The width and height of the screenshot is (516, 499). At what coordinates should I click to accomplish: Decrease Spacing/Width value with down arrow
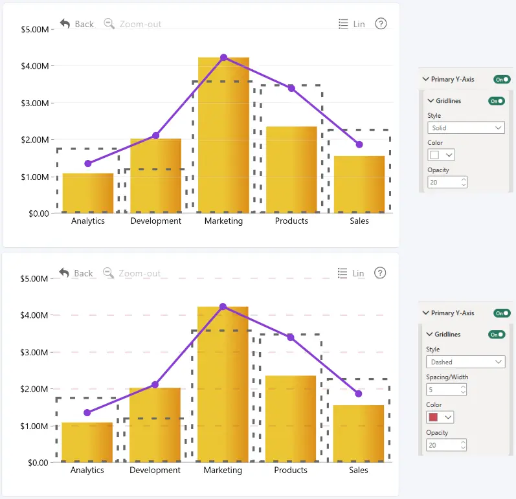click(463, 392)
